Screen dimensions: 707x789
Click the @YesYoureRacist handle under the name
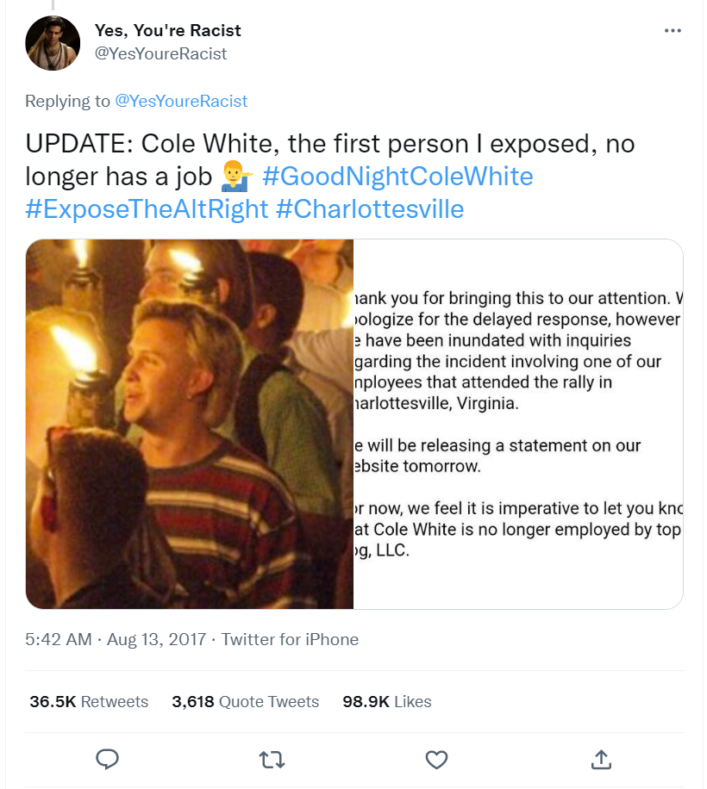[x=160, y=53]
